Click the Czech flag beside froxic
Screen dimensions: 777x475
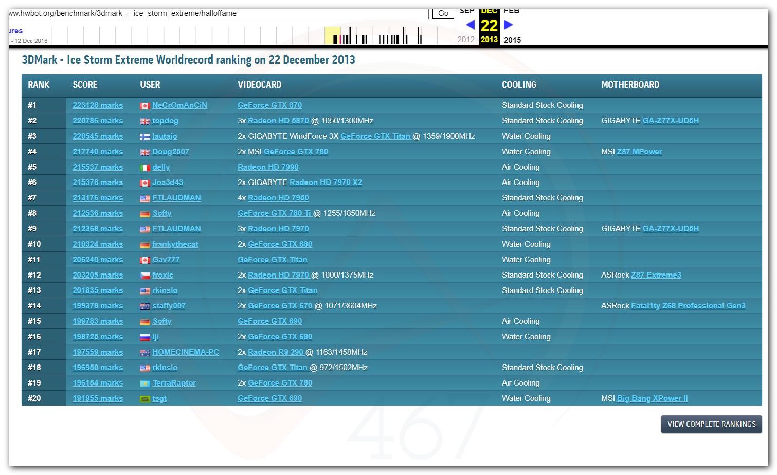(x=145, y=276)
